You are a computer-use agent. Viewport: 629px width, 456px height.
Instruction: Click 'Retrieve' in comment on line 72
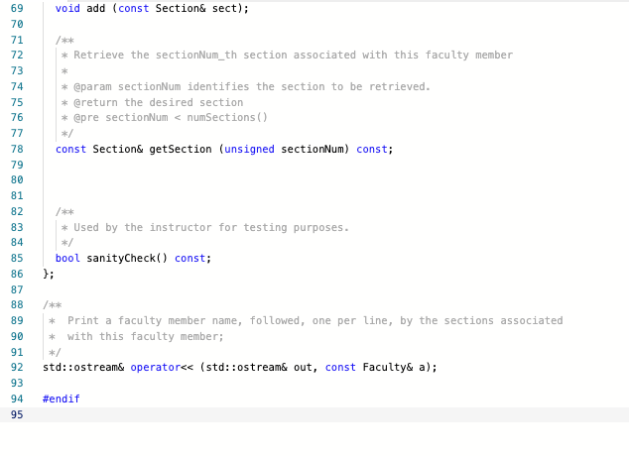pyautogui.click(x=98, y=55)
